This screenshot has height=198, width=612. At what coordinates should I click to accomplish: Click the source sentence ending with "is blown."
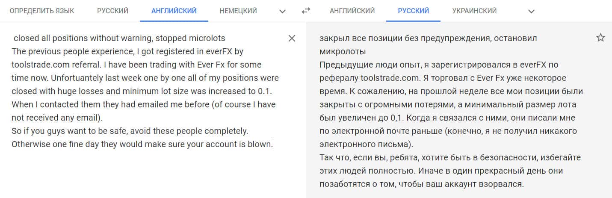(142, 145)
